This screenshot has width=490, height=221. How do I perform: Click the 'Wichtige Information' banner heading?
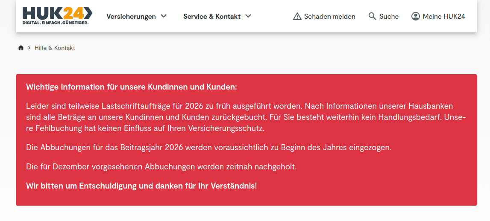click(131, 87)
